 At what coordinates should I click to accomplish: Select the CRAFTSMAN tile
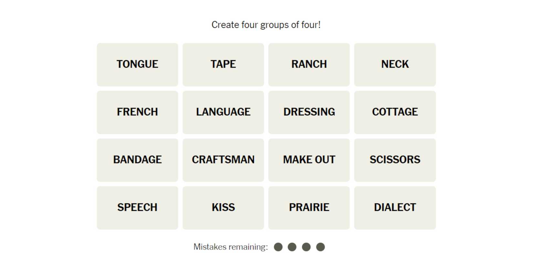tap(223, 160)
